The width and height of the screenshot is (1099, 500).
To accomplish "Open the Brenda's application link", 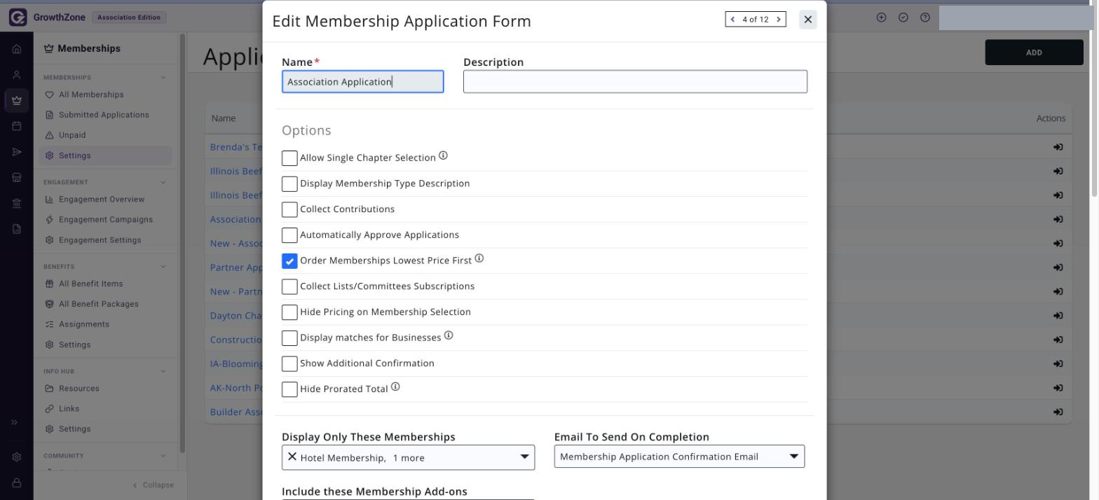I will click(x=236, y=147).
